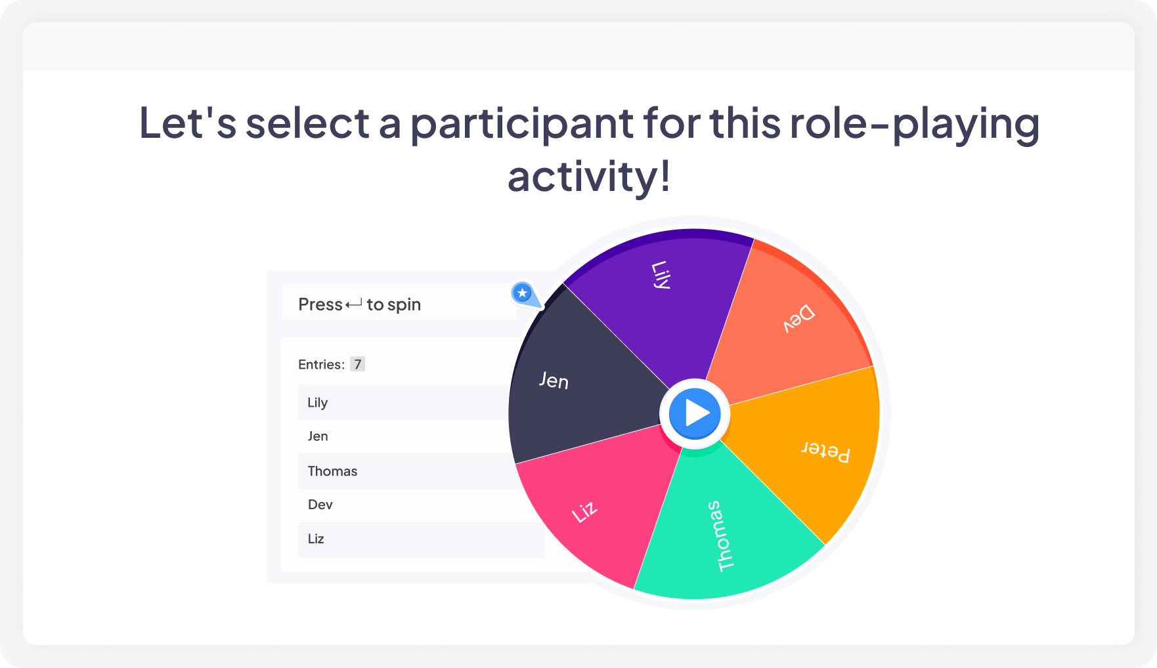Screen dimensions: 1157x668
Task: Select the 'Lily' entry in the list
Action: point(318,402)
